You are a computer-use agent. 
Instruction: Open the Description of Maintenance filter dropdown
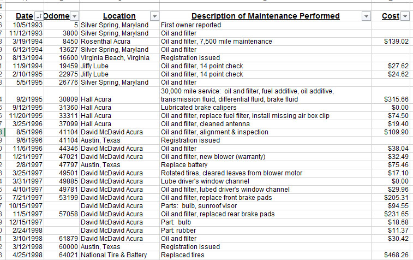click(x=366, y=16)
